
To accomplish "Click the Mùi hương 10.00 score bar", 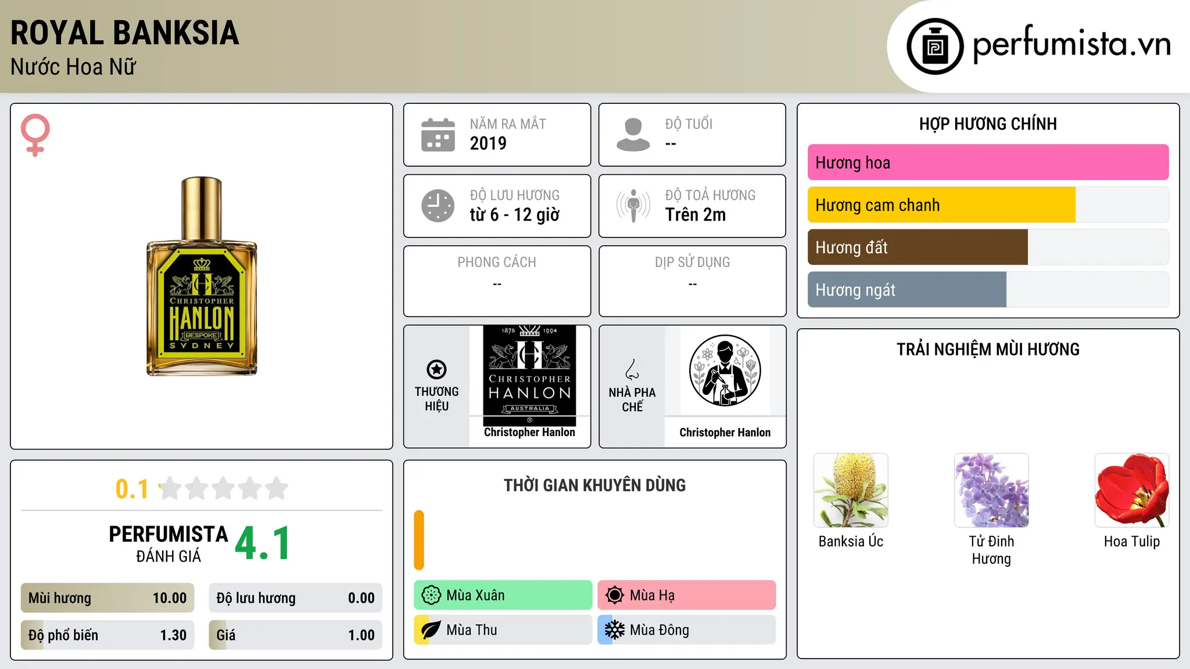I will 107,598.
